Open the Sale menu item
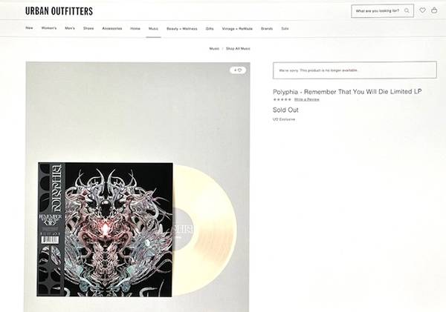The image size is (446, 312). 285,29
